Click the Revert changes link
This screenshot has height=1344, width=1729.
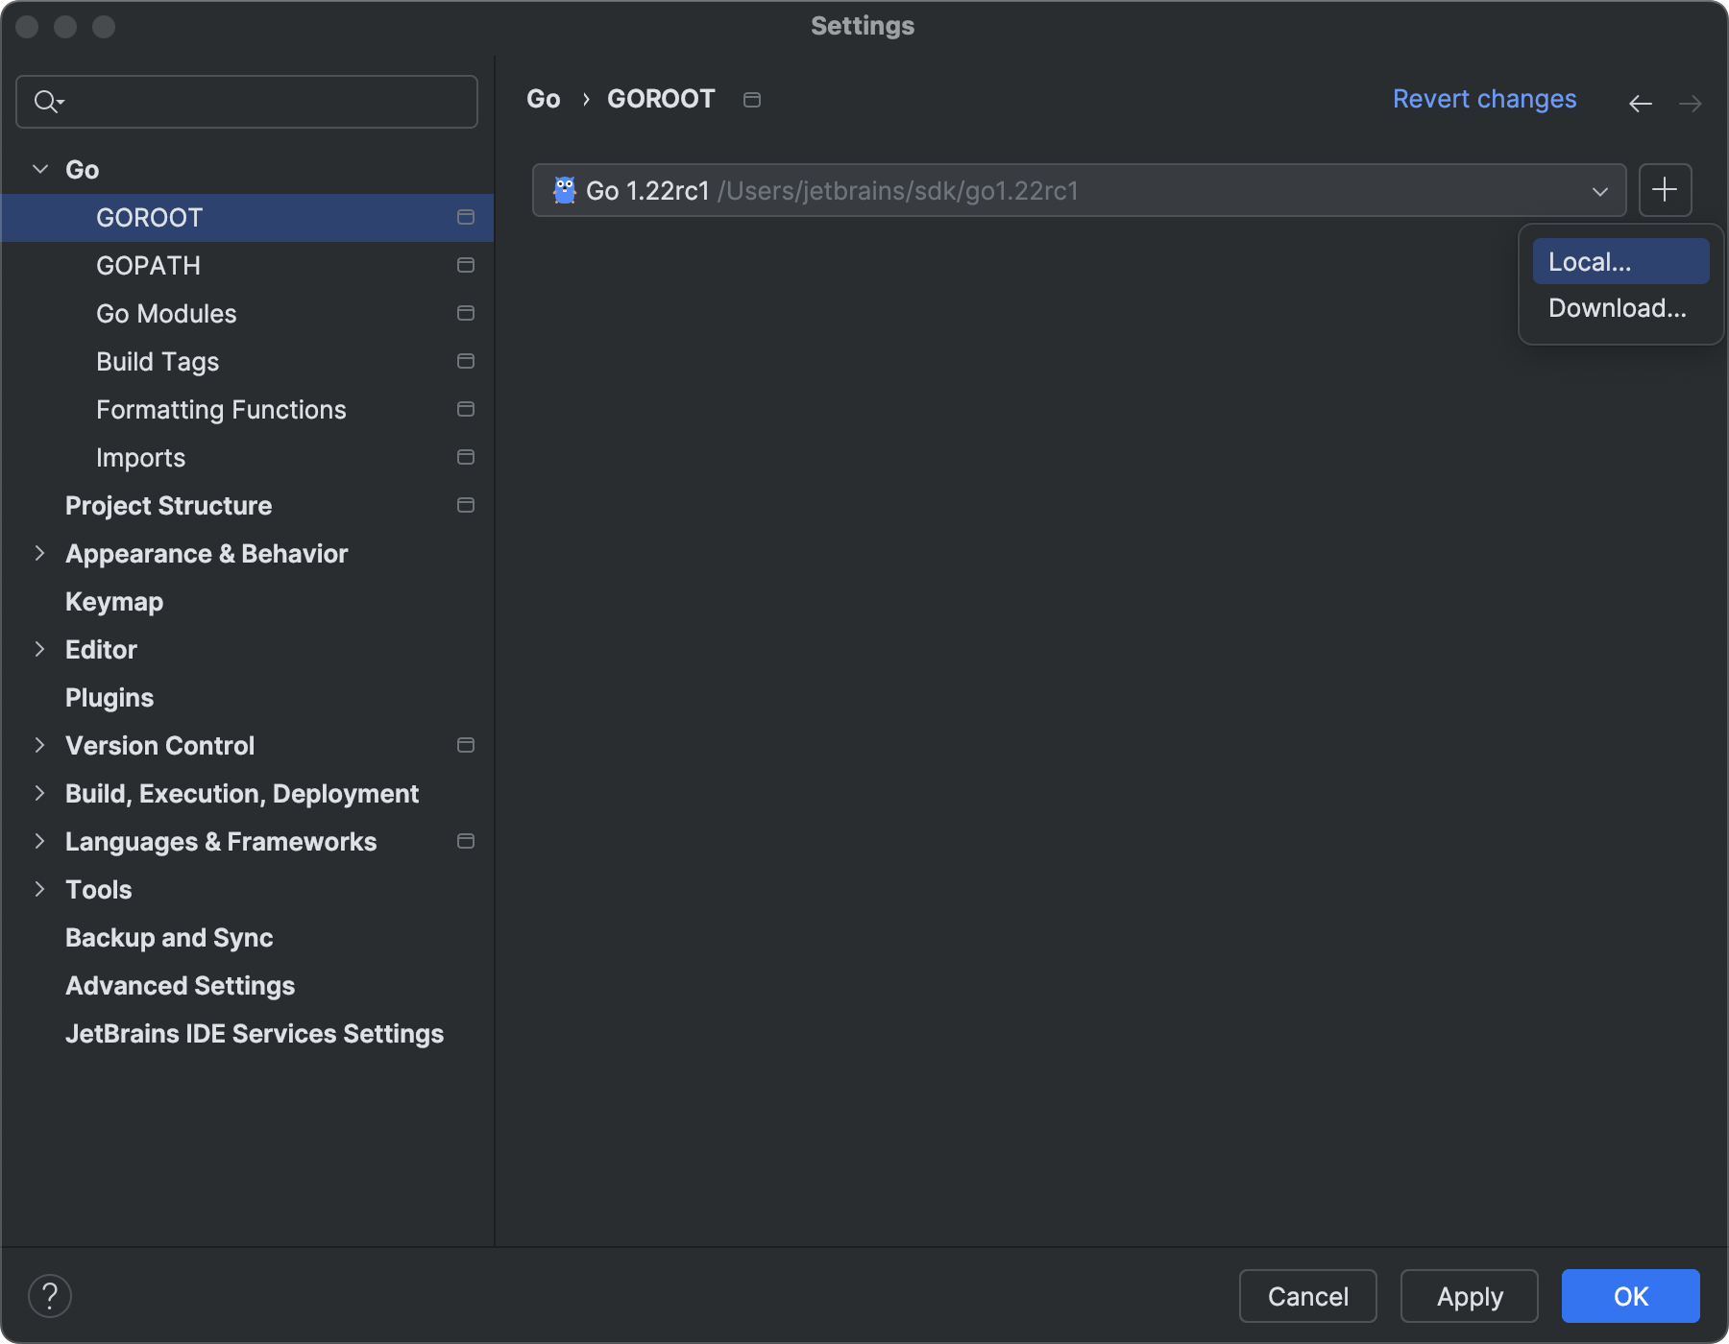click(x=1484, y=99)
